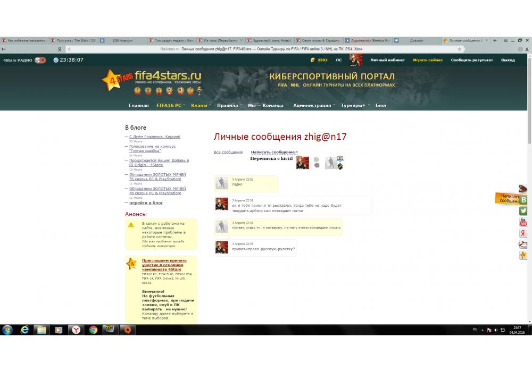Click orange Написать сообщение side tab
This screenshot has width=532, height=372.
point(507,199)
